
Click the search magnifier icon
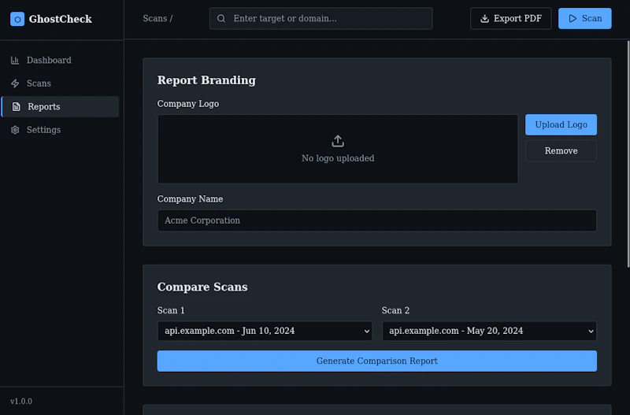221,18
